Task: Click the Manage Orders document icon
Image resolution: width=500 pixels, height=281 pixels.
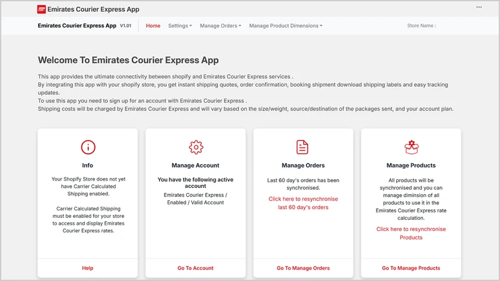Action: coord(302,147)
